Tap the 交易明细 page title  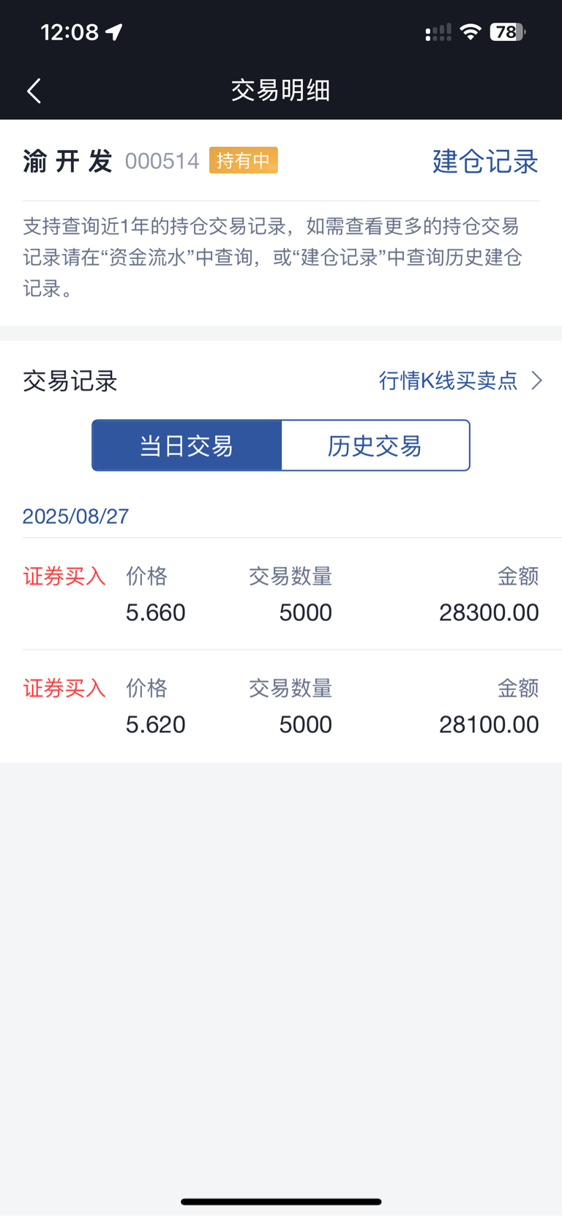281,91
